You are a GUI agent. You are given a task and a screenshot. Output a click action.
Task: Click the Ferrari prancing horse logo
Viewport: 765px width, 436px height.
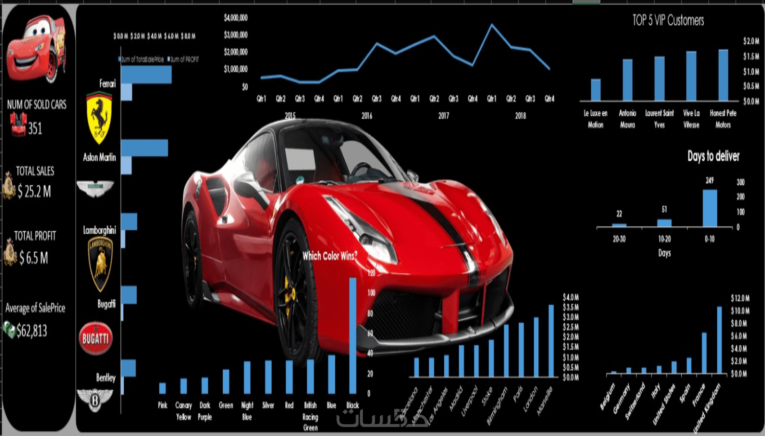pos(99,118)
